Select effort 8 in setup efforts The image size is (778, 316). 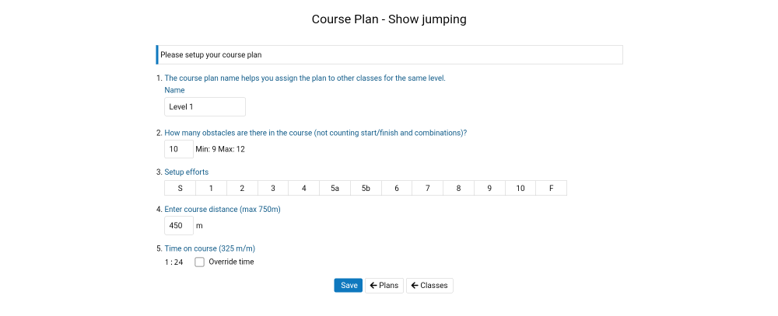click(458, 189)
